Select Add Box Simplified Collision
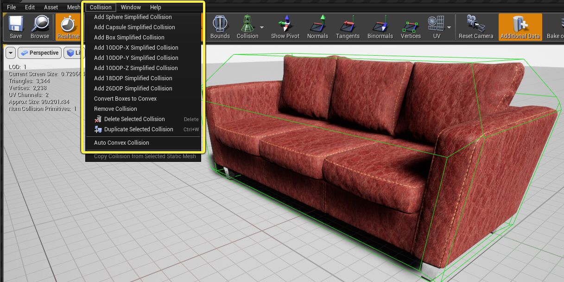This screenshot has width=564, height=282. tap(128, 37)
